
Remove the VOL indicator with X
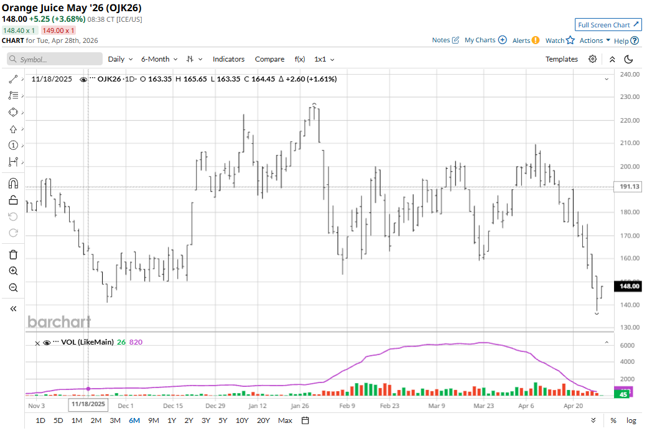(37, 343)
